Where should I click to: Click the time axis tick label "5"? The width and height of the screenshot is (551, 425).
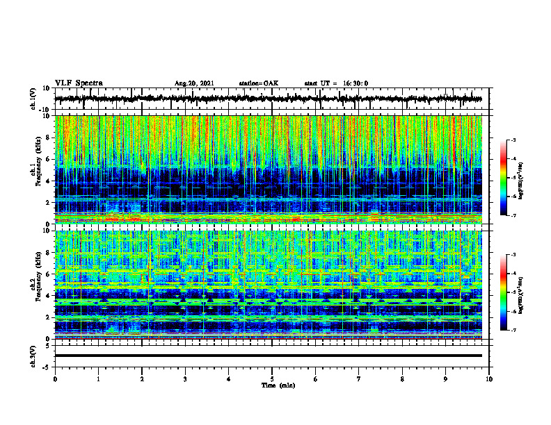272,379
